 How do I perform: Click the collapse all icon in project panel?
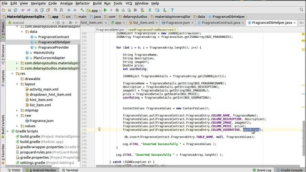[x=64, y=22]
